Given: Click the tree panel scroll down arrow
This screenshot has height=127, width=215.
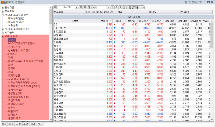Looking at the screenshot, I should point(51,120).
